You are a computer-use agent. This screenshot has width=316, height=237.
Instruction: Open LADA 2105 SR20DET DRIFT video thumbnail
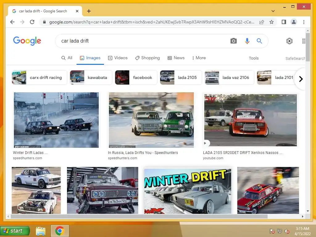pyautogui.click(x=251, y=120)
